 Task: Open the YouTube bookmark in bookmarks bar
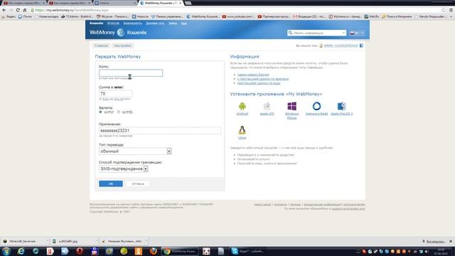pos(238,16)
